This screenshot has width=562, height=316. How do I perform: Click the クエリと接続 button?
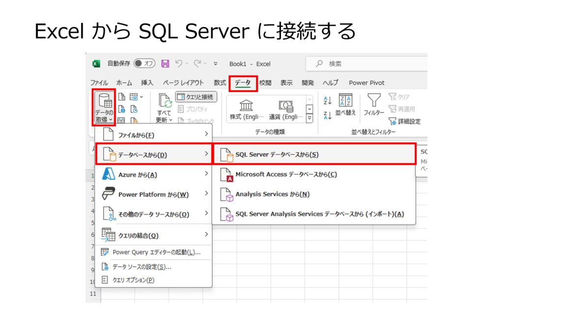[195, 97]
